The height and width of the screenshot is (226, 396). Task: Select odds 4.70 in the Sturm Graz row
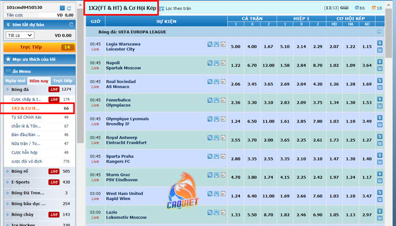tap(236, 177)
